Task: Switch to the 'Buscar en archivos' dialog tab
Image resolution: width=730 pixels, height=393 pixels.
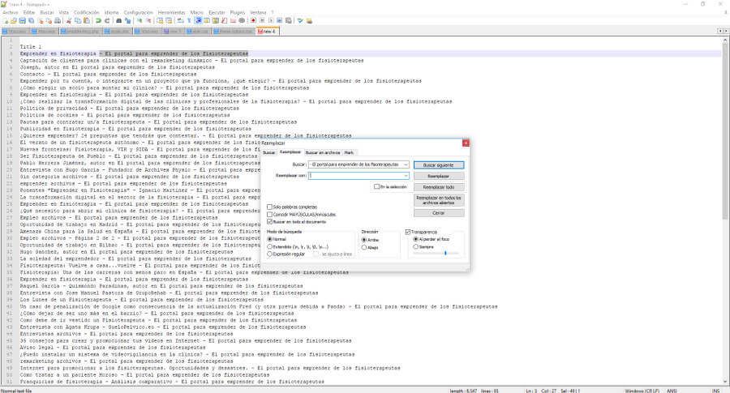Action: [323, 152]
